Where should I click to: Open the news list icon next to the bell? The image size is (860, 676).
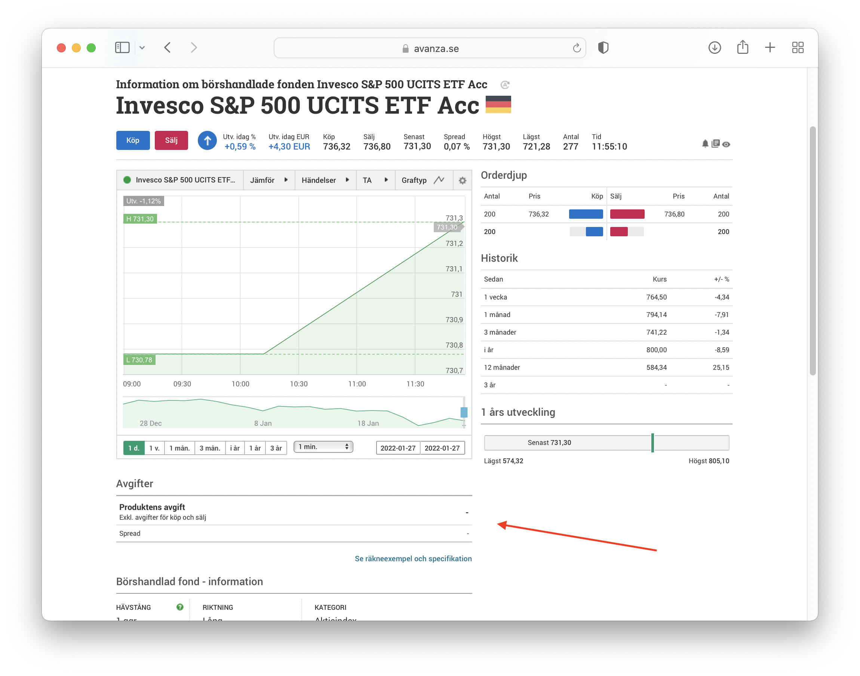pos(715,144)
